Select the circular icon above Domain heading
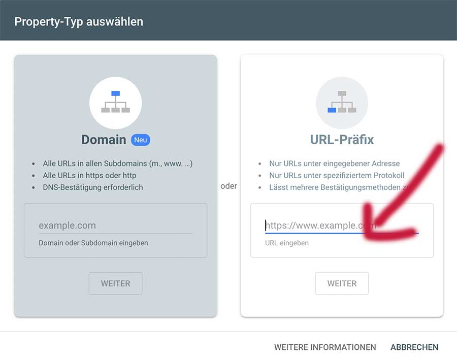Image resolution: width=457 pixels, height=362 pixels. click(x=115, y=103)
